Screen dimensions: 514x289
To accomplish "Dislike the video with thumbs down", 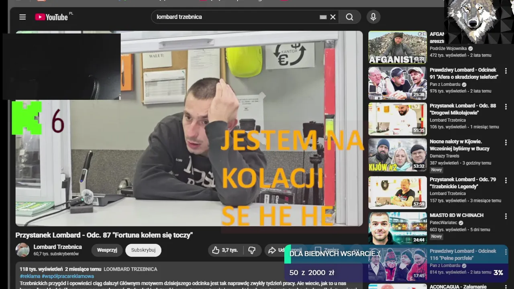I will point(252,250).
